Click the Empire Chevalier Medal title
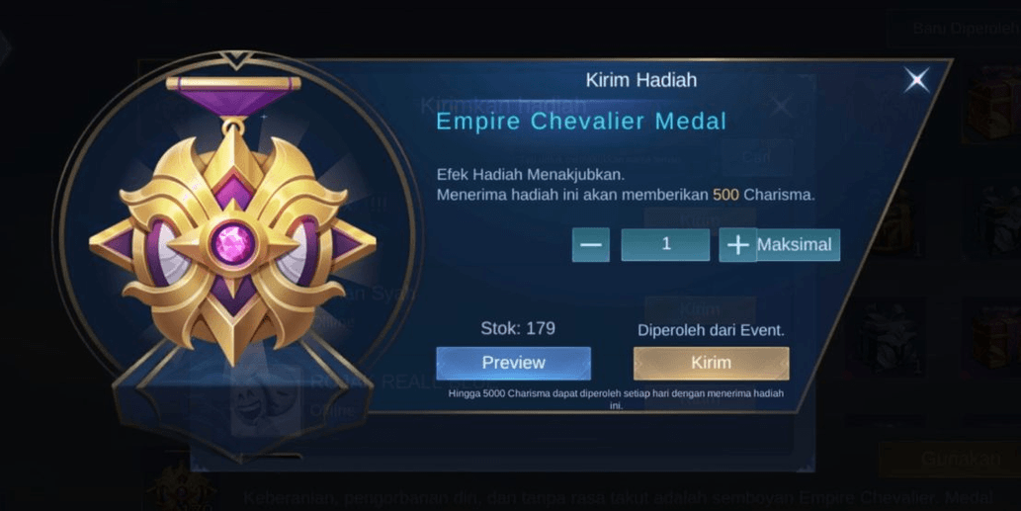Viewport: 1021px width, 511px height. tap(581, 121)
